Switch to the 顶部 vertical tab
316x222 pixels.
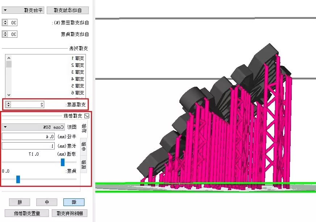[84, 128]
